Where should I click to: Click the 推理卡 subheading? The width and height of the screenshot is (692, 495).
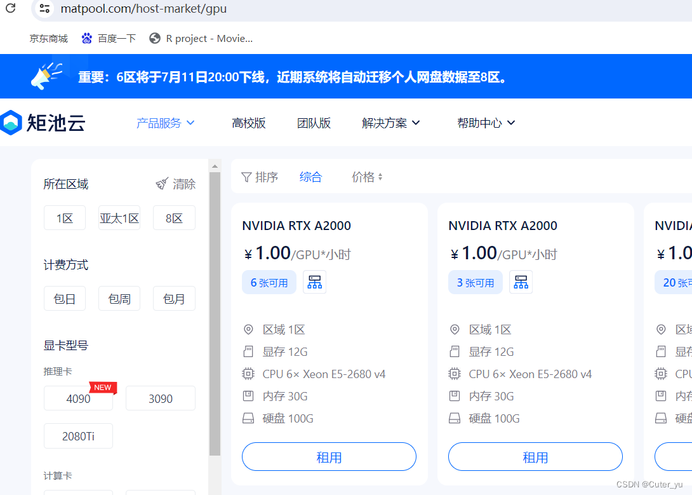58,371
